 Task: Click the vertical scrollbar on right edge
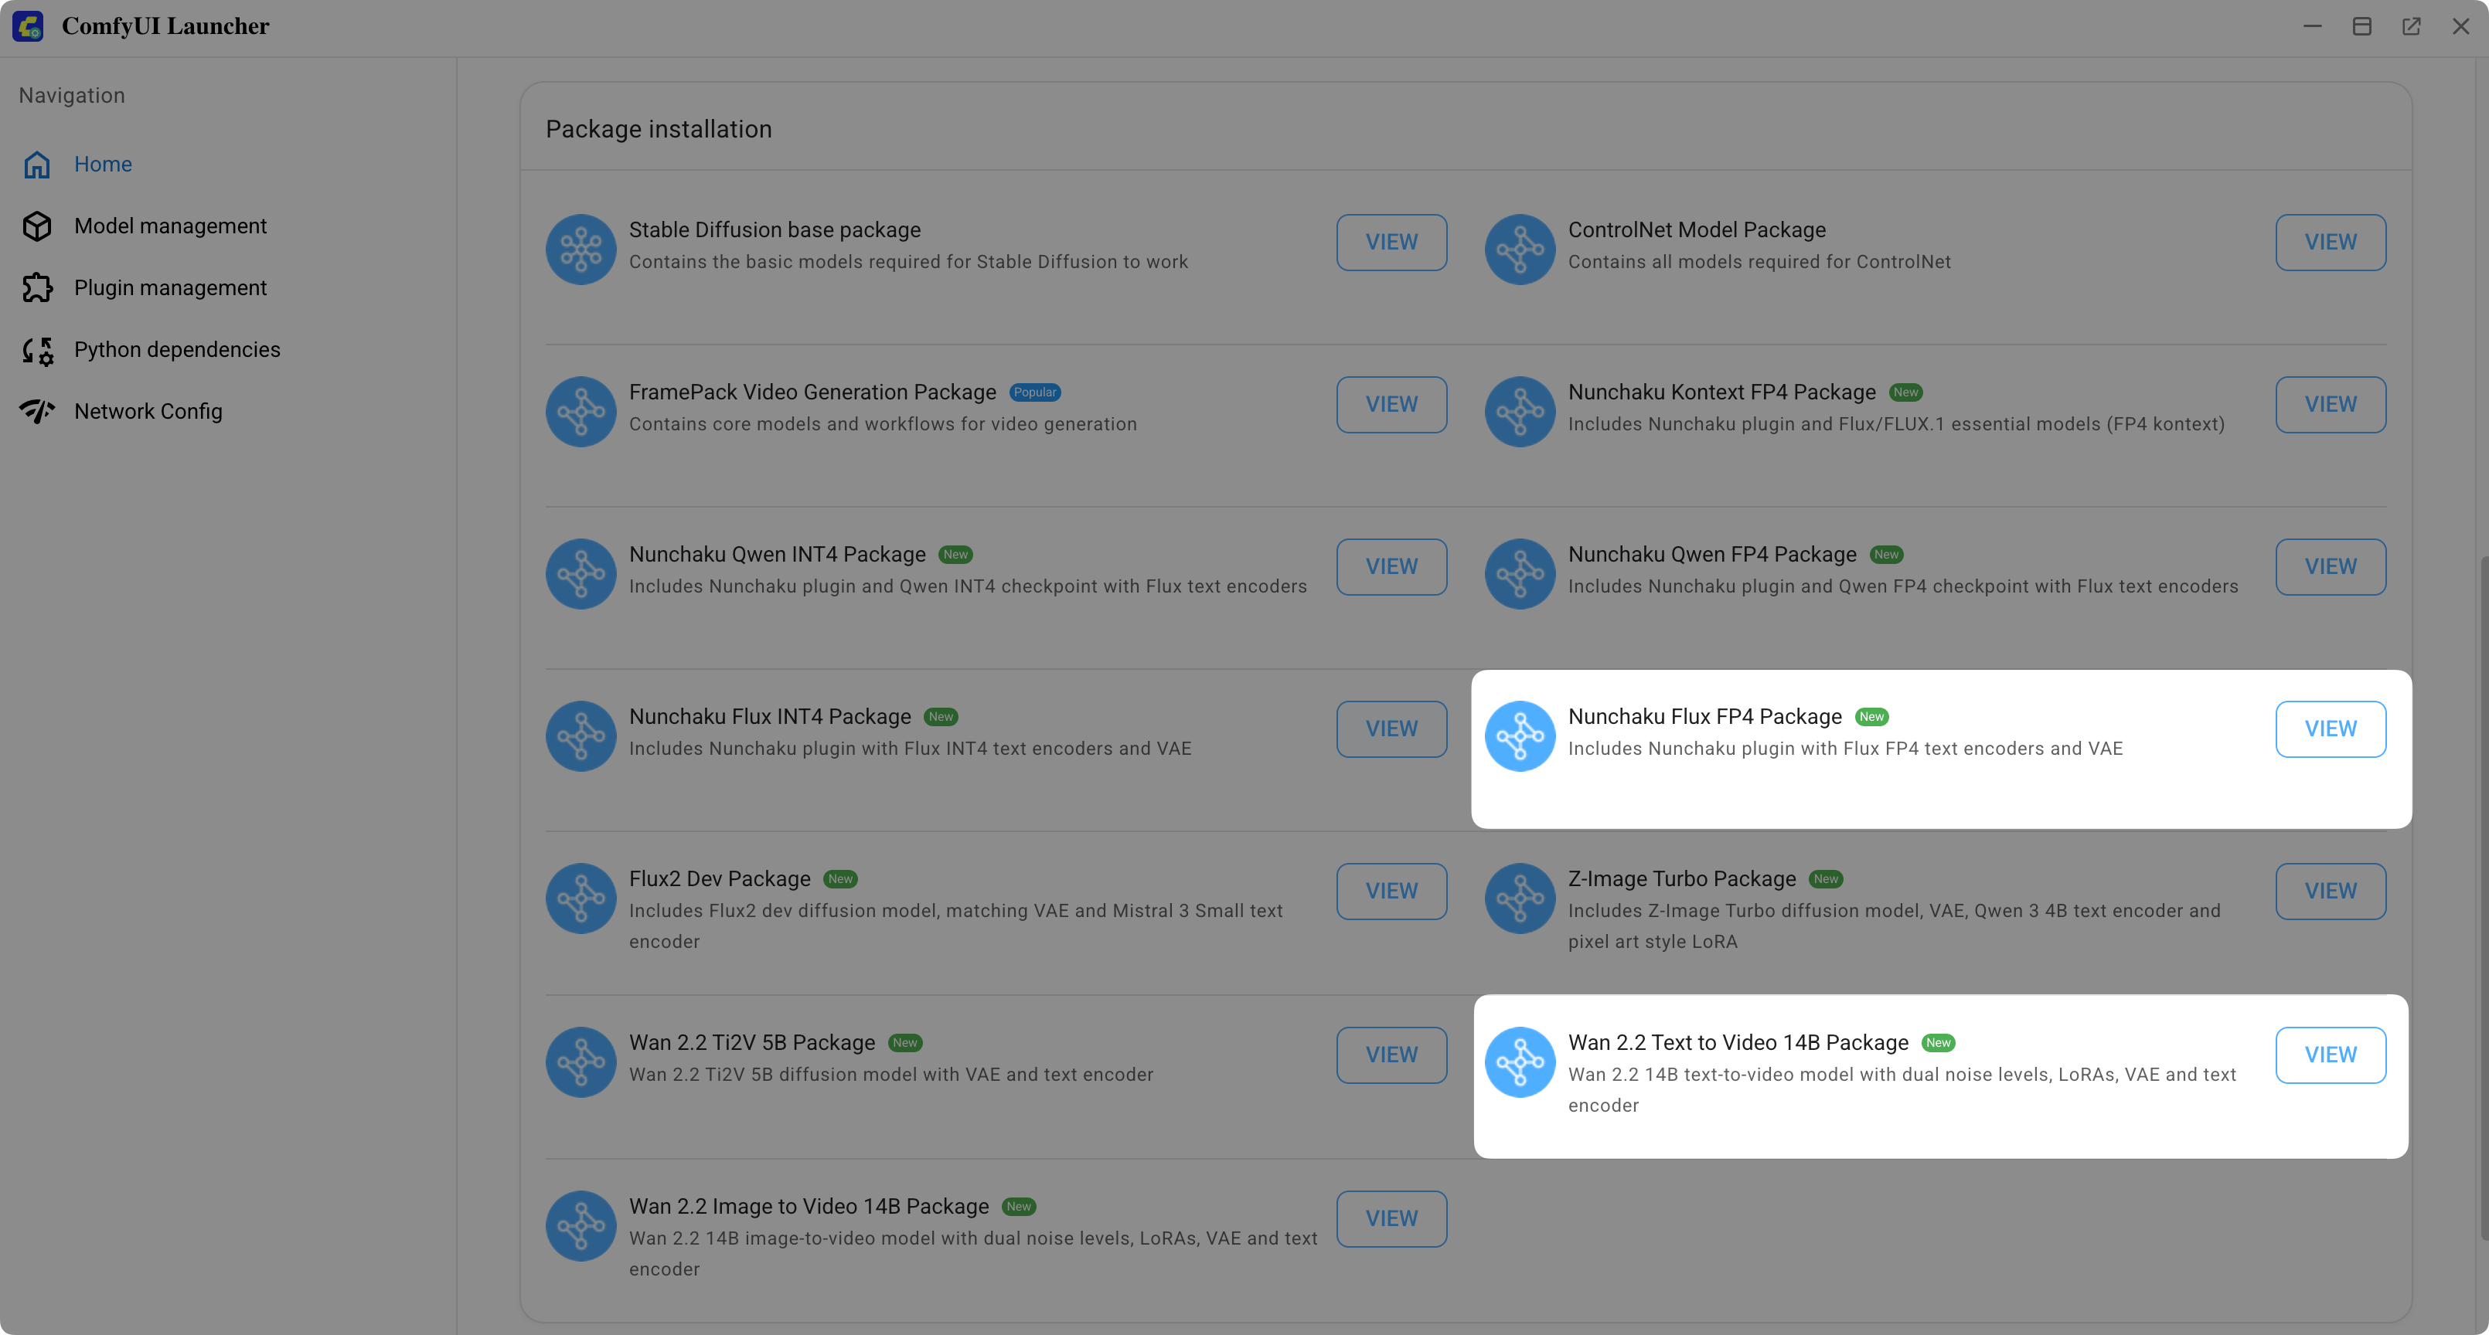(x=2482, y=898)
